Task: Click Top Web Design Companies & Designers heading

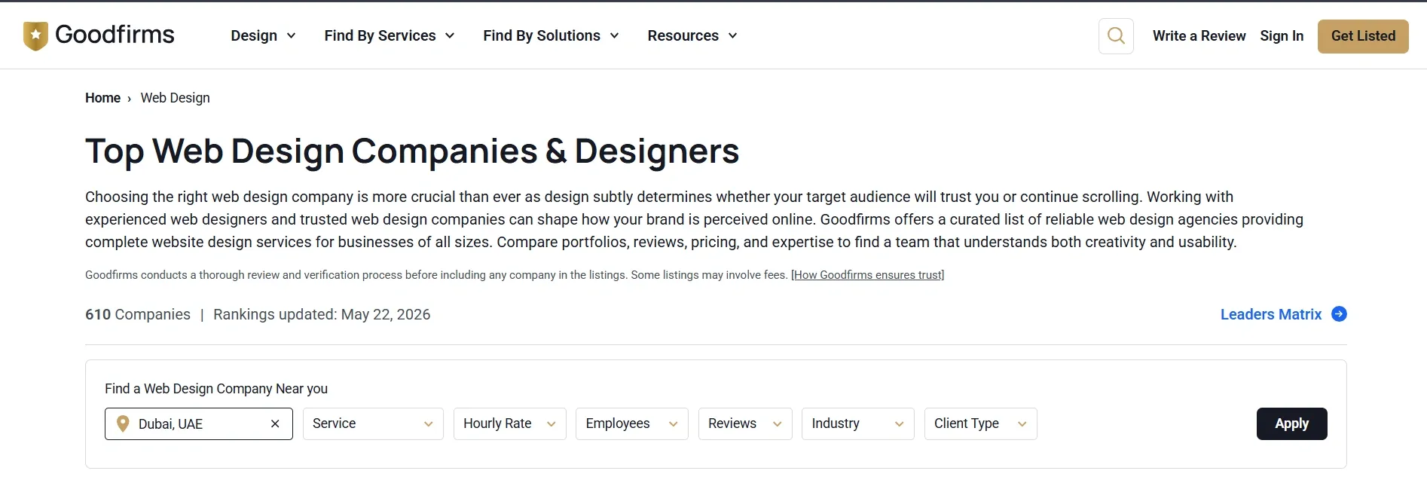Action: click(412, 151)
